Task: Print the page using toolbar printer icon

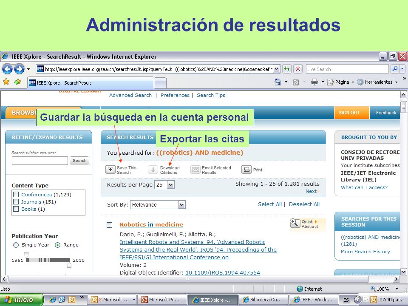Action: (314, 82)
